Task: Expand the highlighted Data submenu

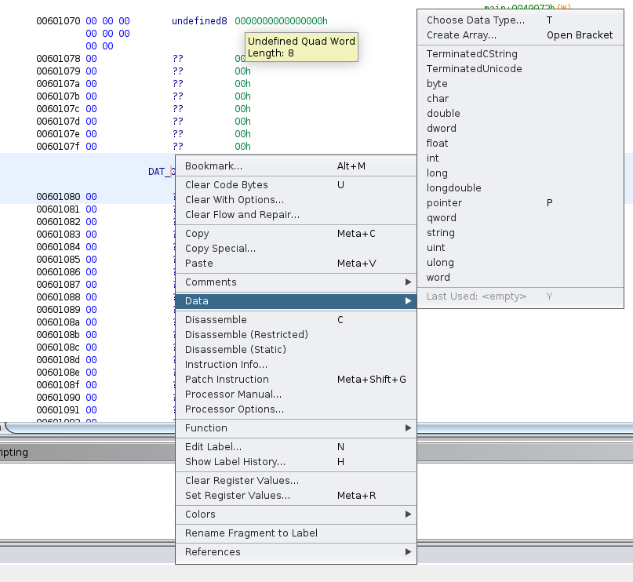Action: [x=296, y=301]
